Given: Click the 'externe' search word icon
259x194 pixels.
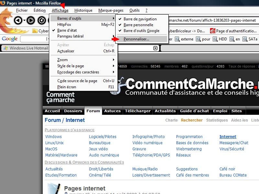Looking at the screenshot, I should pyautogui.click(x=177, y=39).
